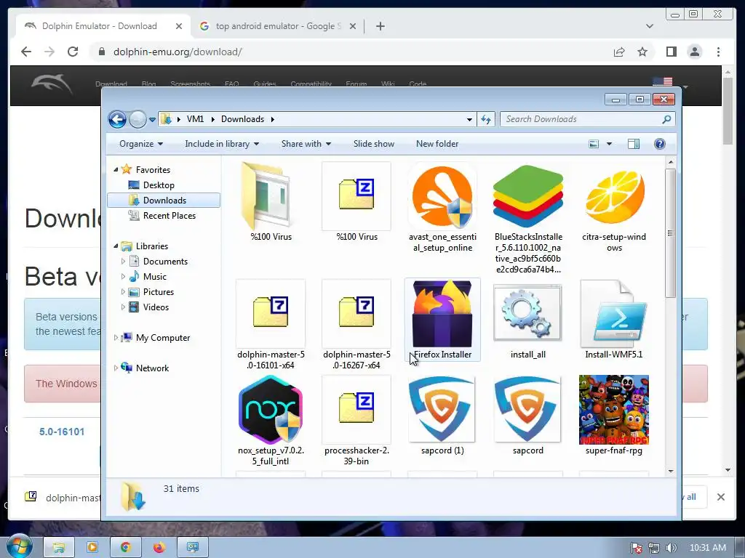Open Explorer help button
The image size is (745, 558).
pyautogui.click(x=659, y=144)
